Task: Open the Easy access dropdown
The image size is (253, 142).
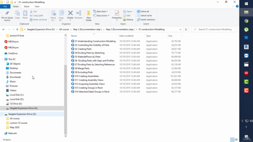Action: coord(101,16)
